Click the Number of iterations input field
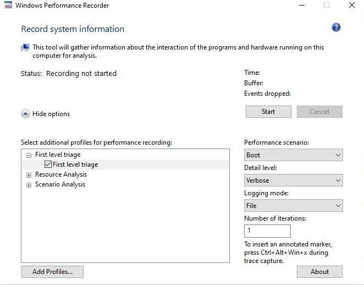 point(267,231)
